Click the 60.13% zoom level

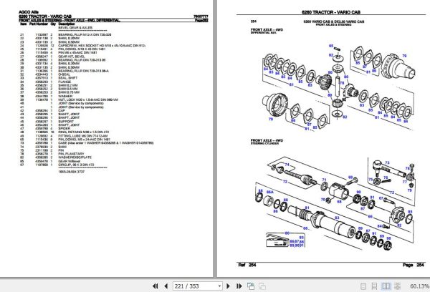pyautogui.click(x=419, y=286)
